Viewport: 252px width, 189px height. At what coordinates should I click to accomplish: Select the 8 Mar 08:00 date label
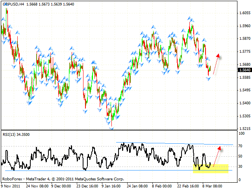pyautogui.click(x=211, y=186)
